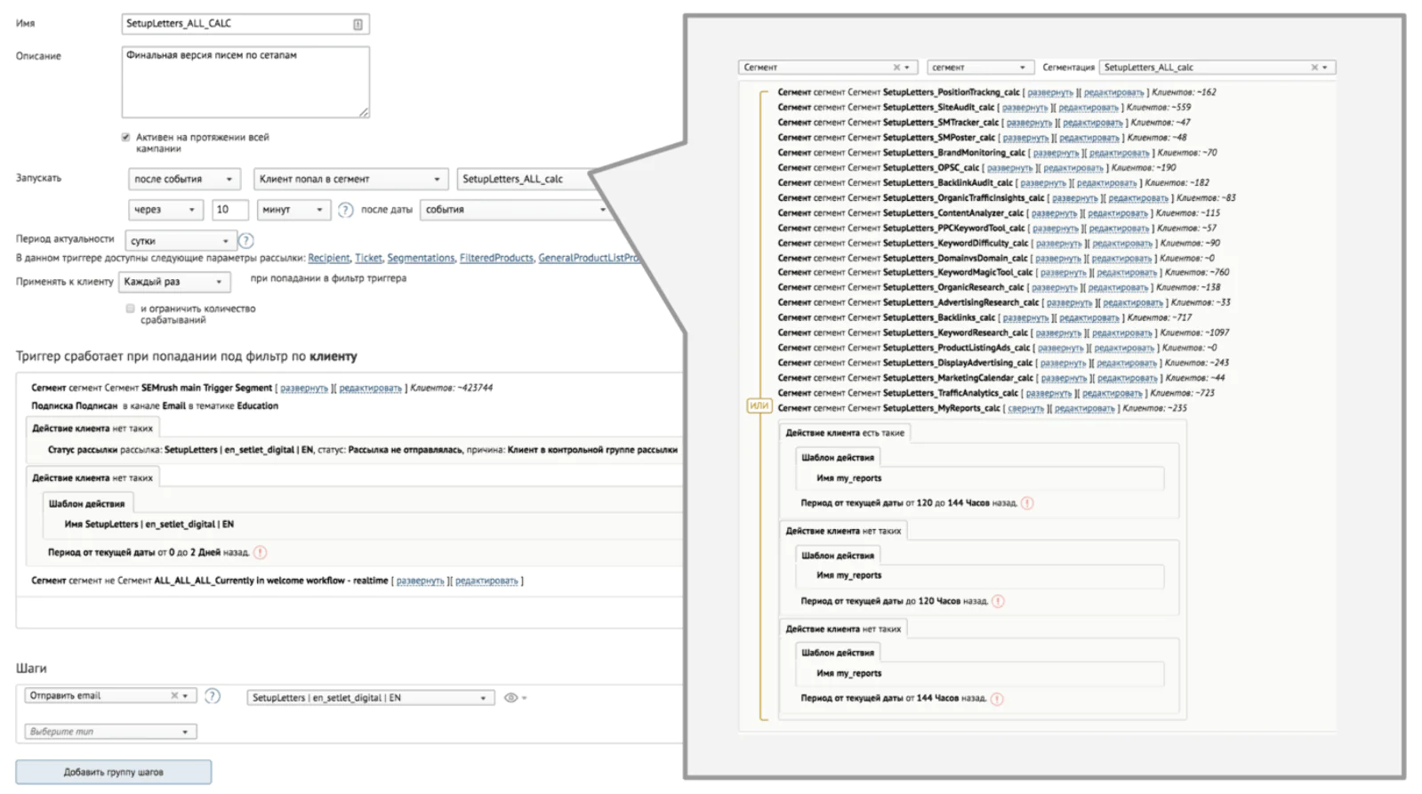1422x794 pixels.
Task: Click the icon inside the Имя name field
Action: pyautogui.click(x=358, y=24)
